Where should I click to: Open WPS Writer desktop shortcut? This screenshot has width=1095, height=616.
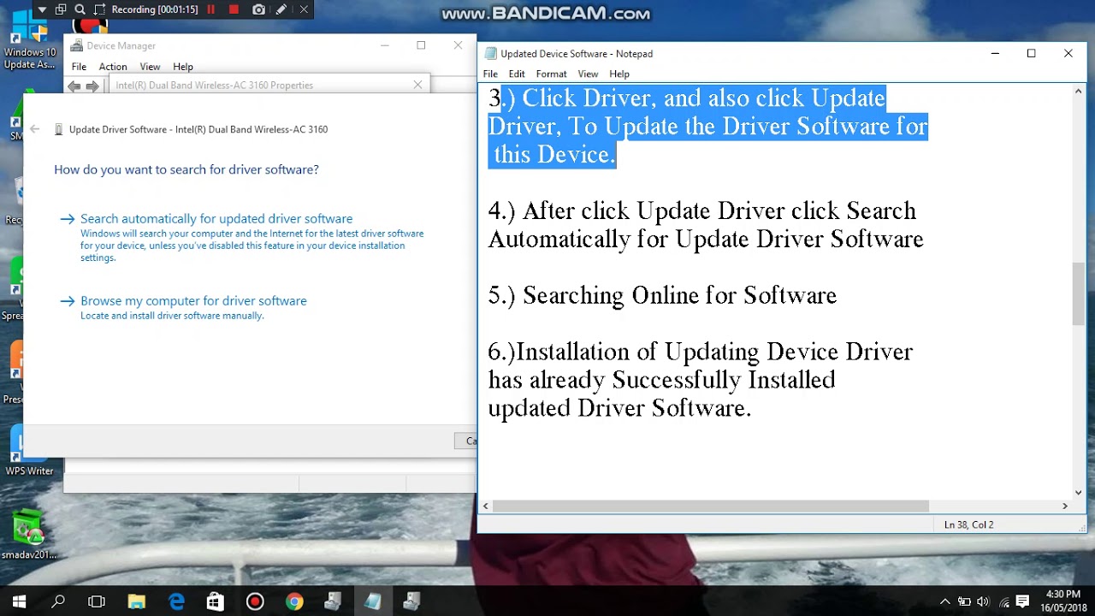29,452
